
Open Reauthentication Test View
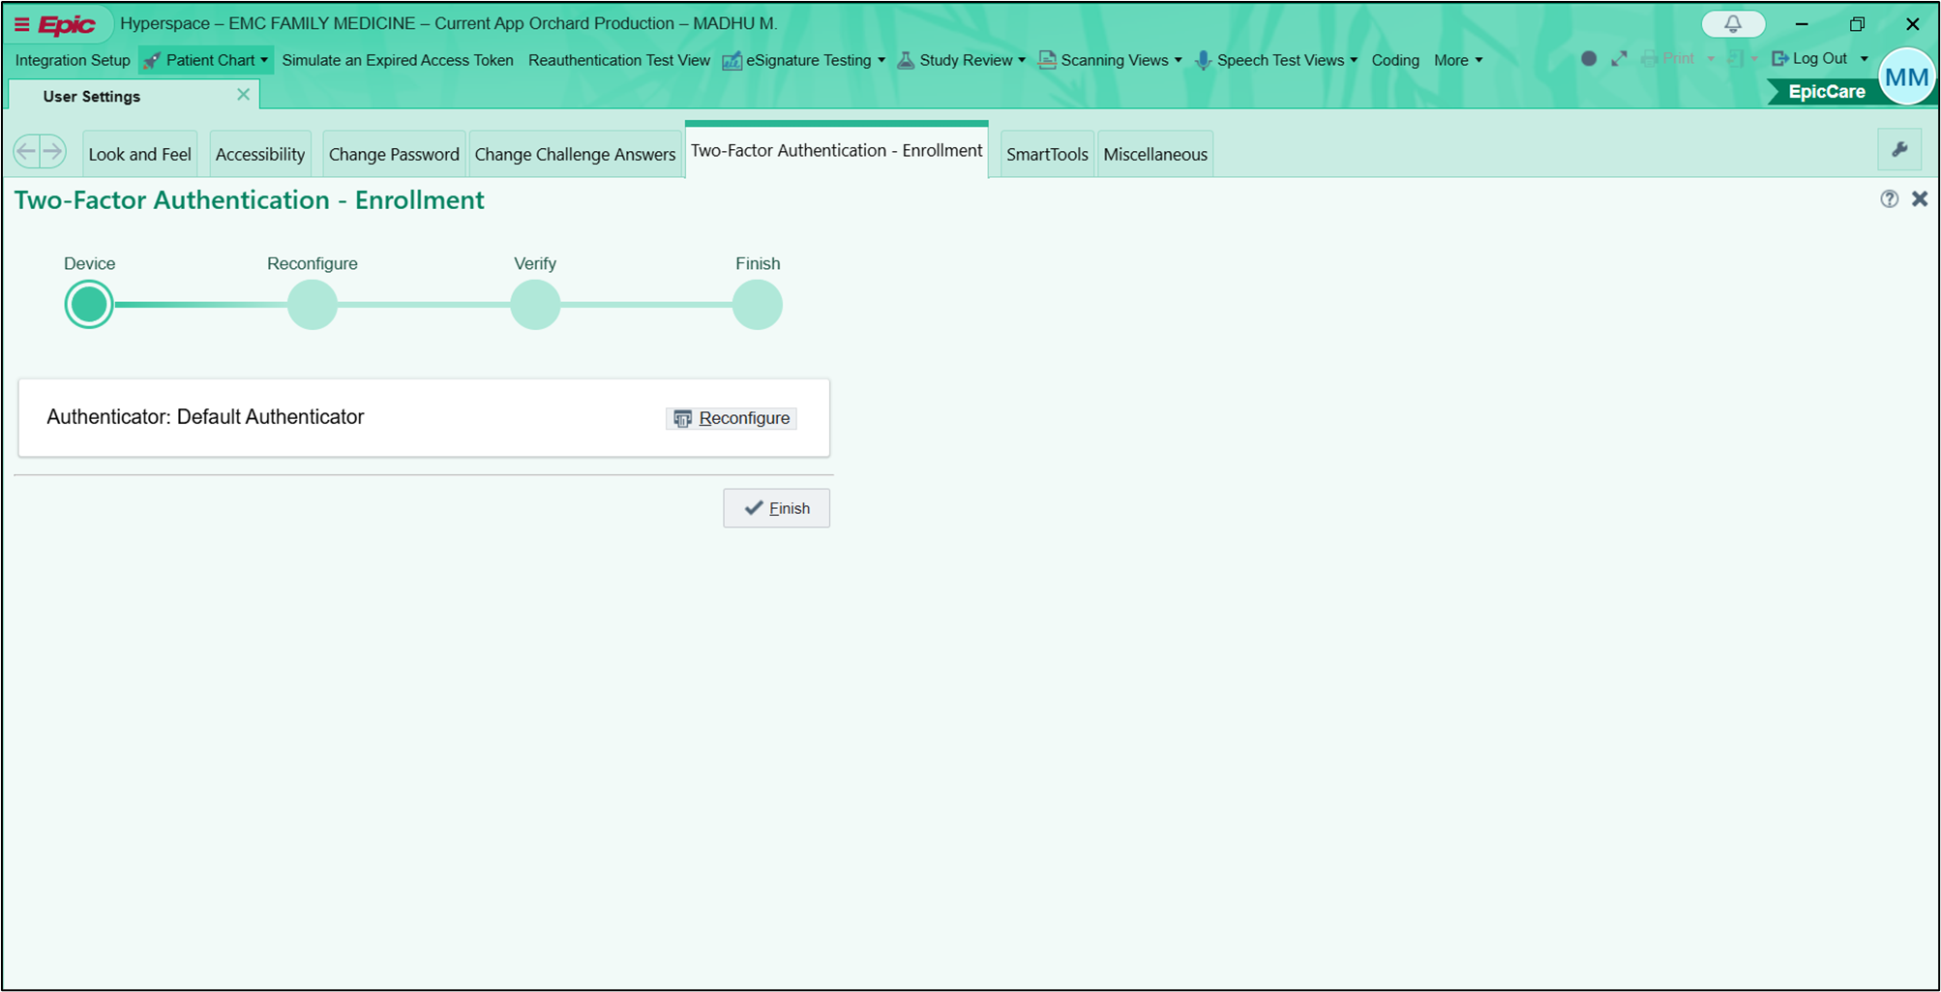(619, 60)
